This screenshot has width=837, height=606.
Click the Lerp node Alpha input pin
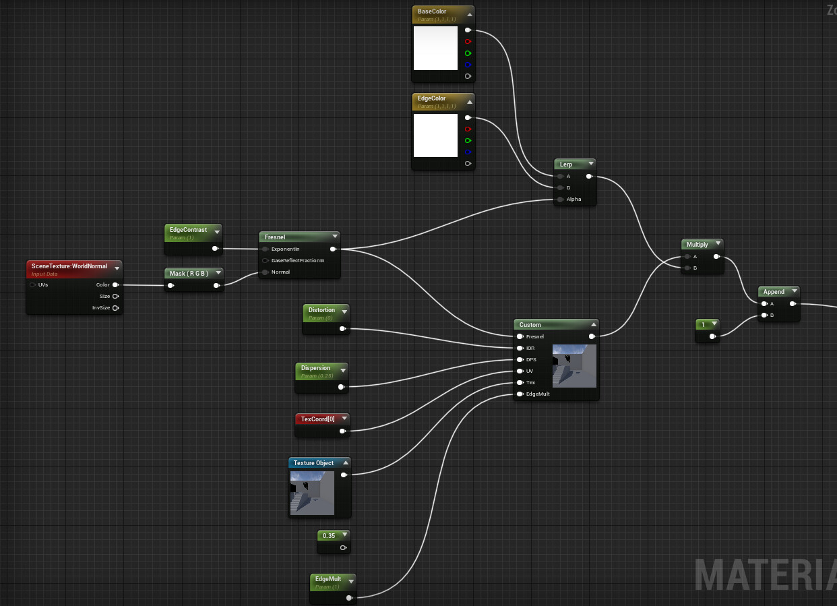coord(560,200)
